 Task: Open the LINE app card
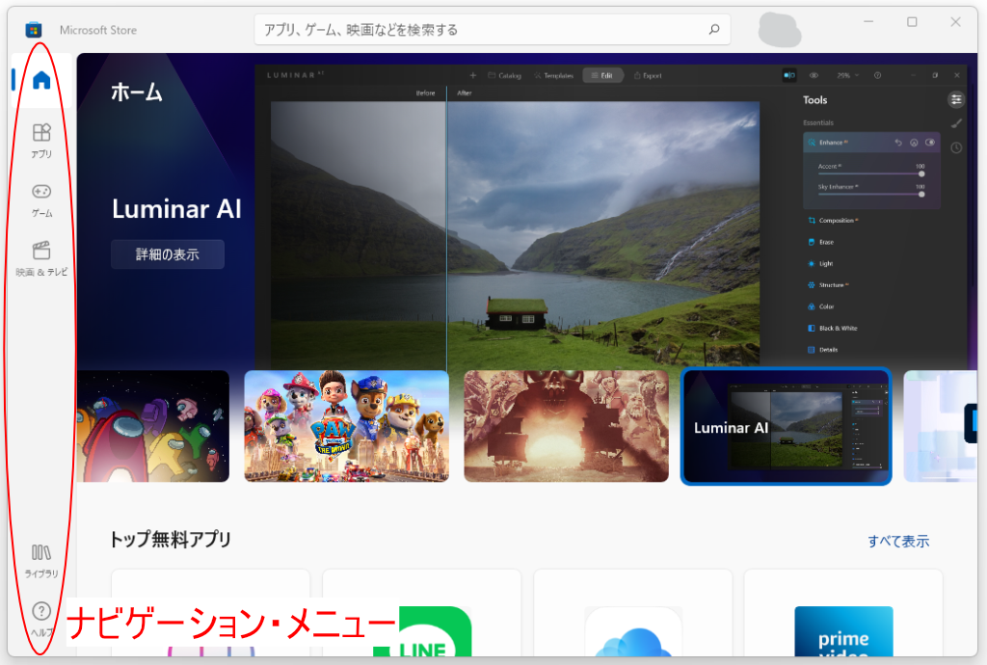coord(422,613)
